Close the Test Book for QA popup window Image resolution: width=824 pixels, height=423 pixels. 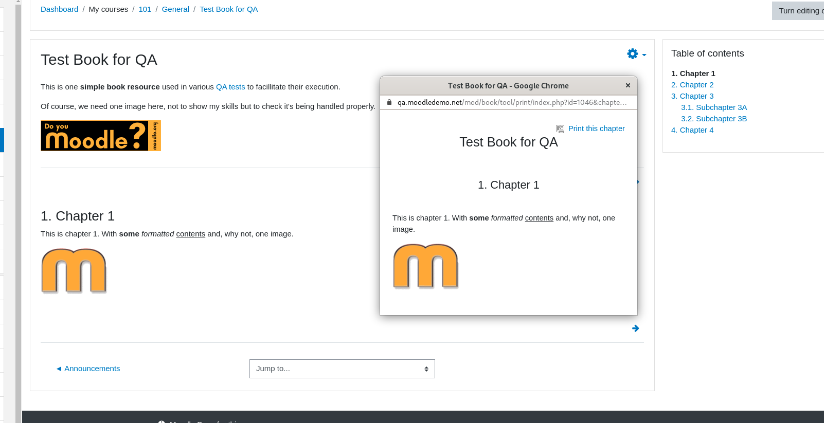click(628, 85)
